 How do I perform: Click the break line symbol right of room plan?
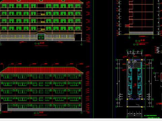(145, 84)
